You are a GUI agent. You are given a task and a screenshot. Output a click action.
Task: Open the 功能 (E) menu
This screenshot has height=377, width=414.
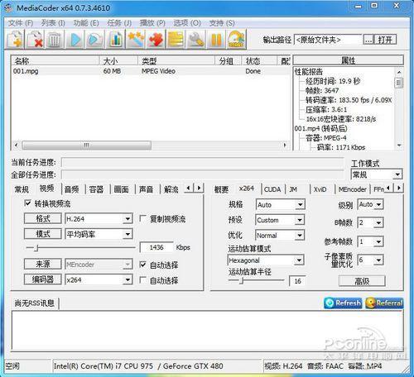(x=86, y=23)
